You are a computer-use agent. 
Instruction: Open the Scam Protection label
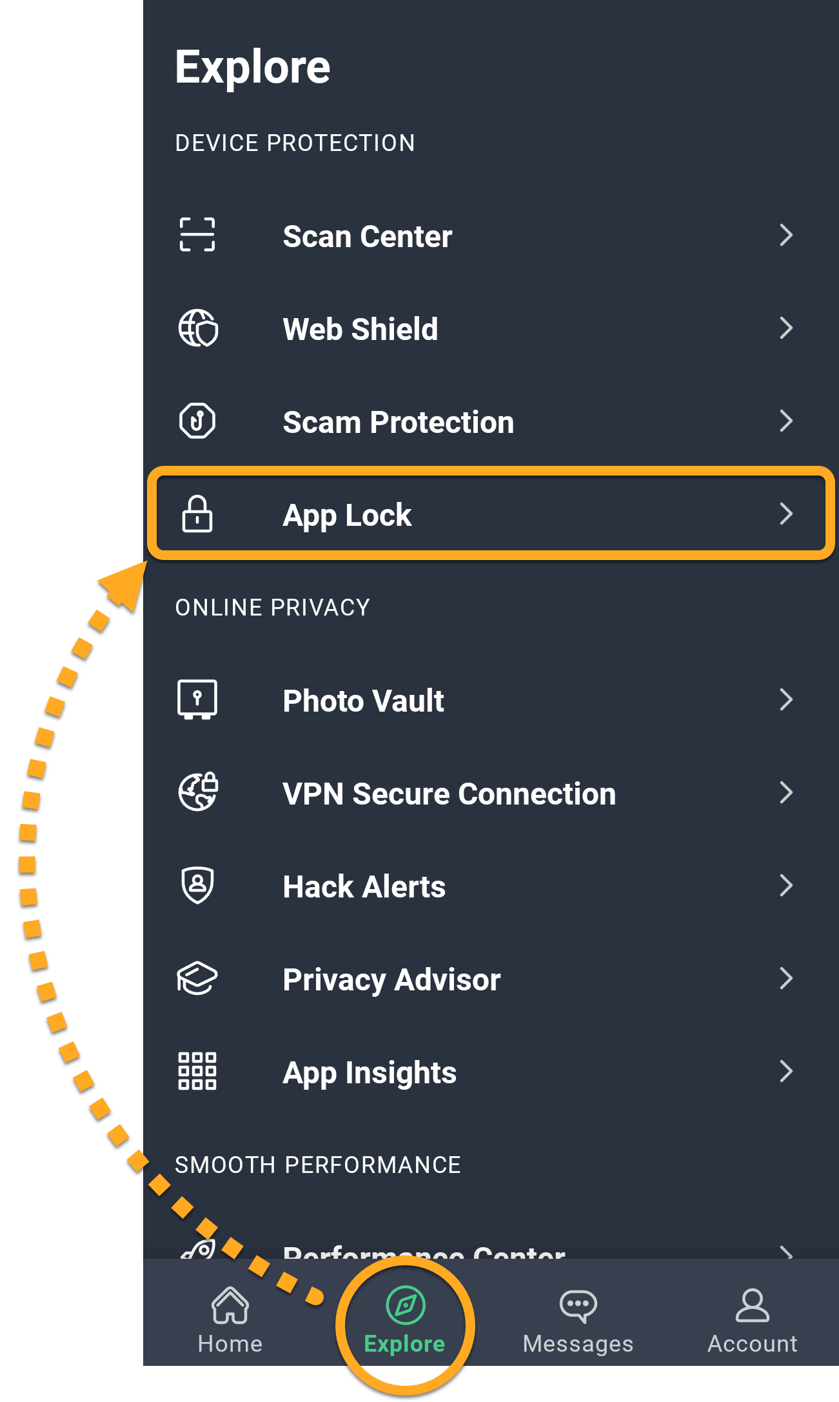(398, 423)
